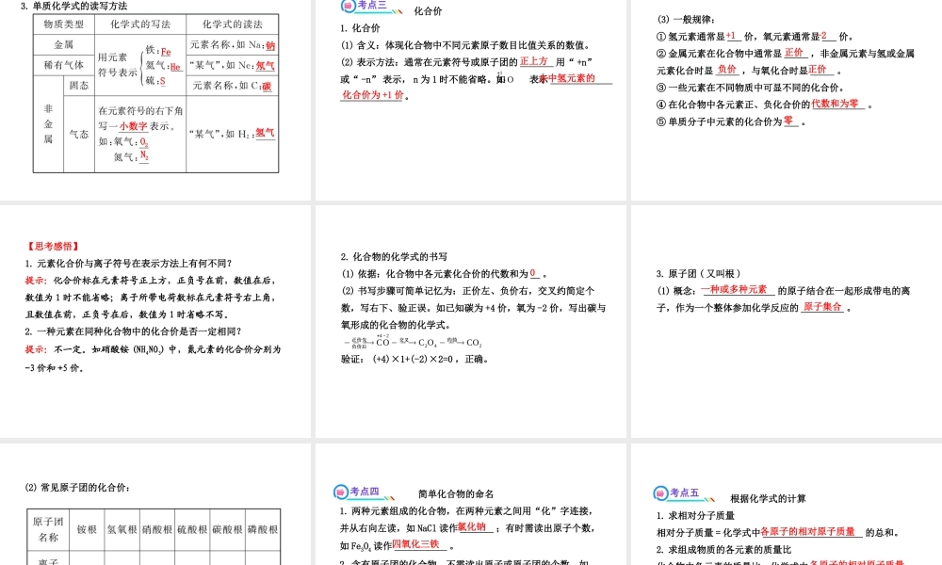Click the red answer 小数字
This screenshot has width=942, height=565.
point(133,126)
